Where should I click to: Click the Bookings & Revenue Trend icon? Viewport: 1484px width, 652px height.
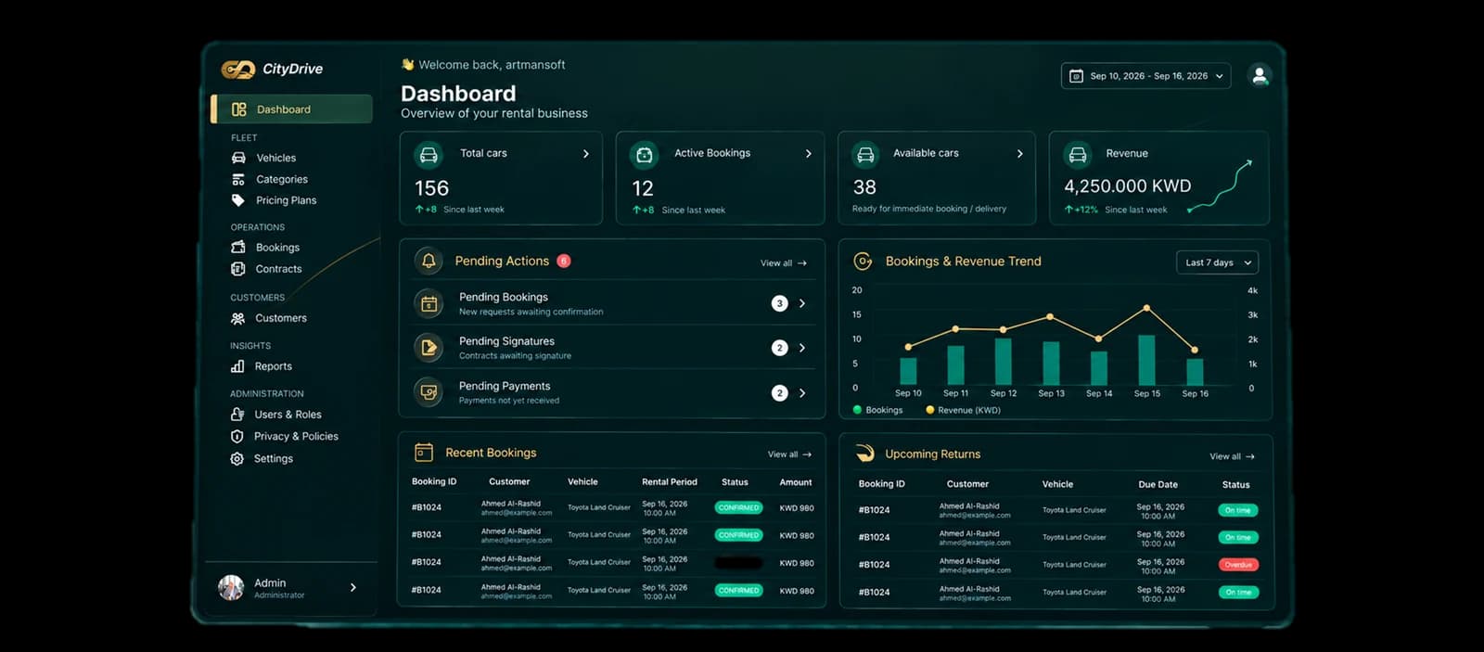tap(863, 262)
